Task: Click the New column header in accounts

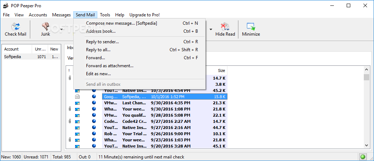Action: pos(54,49)
